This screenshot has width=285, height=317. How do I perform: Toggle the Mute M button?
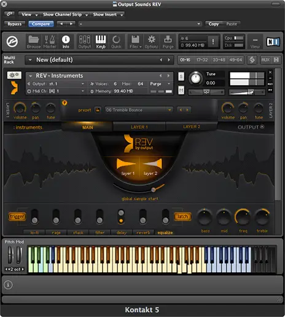181,90
